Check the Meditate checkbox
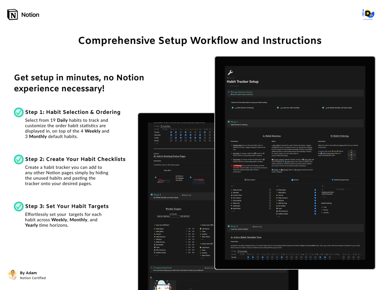386x290 pixels. click(270, 193)
